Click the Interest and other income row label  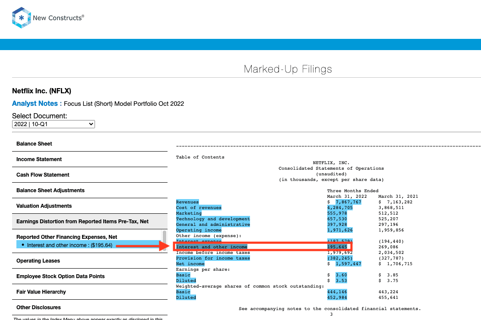pyautogui.click(x=212, y=247)
